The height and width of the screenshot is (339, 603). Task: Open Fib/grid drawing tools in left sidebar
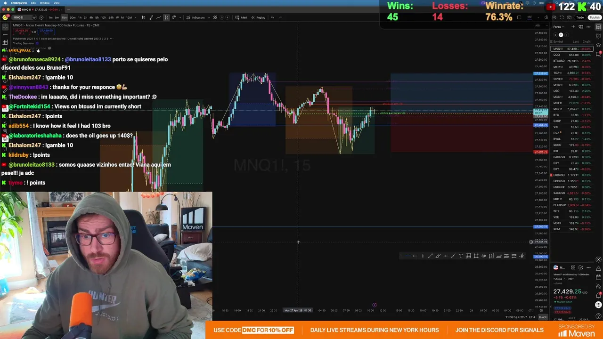[5, 42]
